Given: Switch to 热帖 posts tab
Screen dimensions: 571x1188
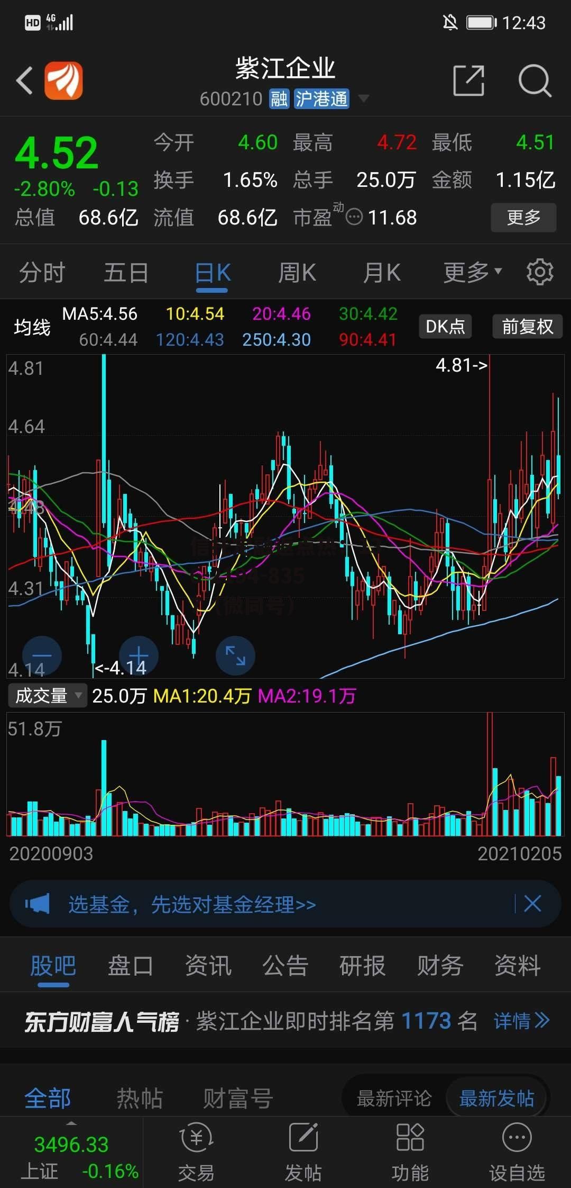Looking at the screenshot, I should pyautogui.click(x=140, y=1098).
